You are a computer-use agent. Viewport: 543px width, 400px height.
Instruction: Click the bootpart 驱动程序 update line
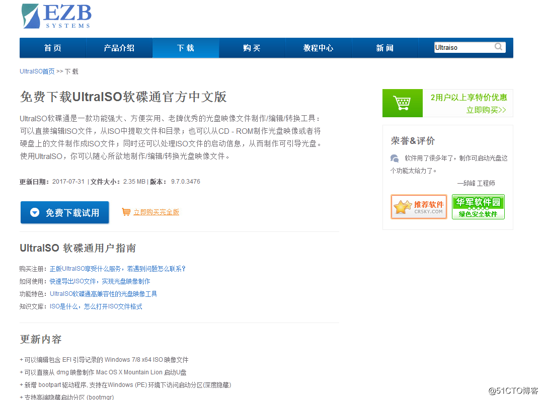coord(125,385)
